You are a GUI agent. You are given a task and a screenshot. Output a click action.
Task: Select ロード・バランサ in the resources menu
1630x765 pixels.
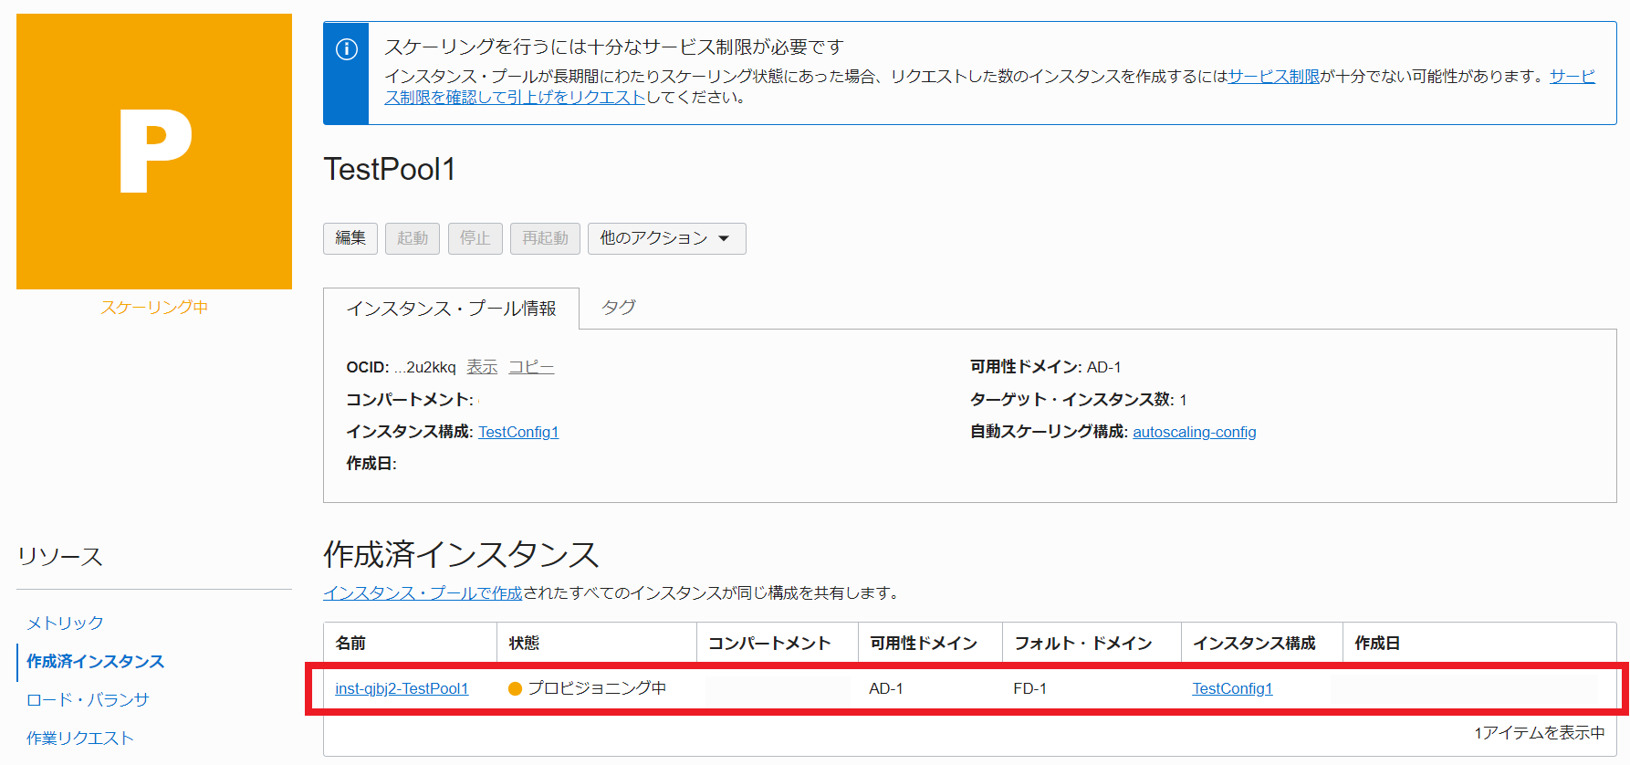click(x=88, y=699)
